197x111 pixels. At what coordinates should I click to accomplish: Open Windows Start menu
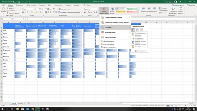[x=2, y=109]
